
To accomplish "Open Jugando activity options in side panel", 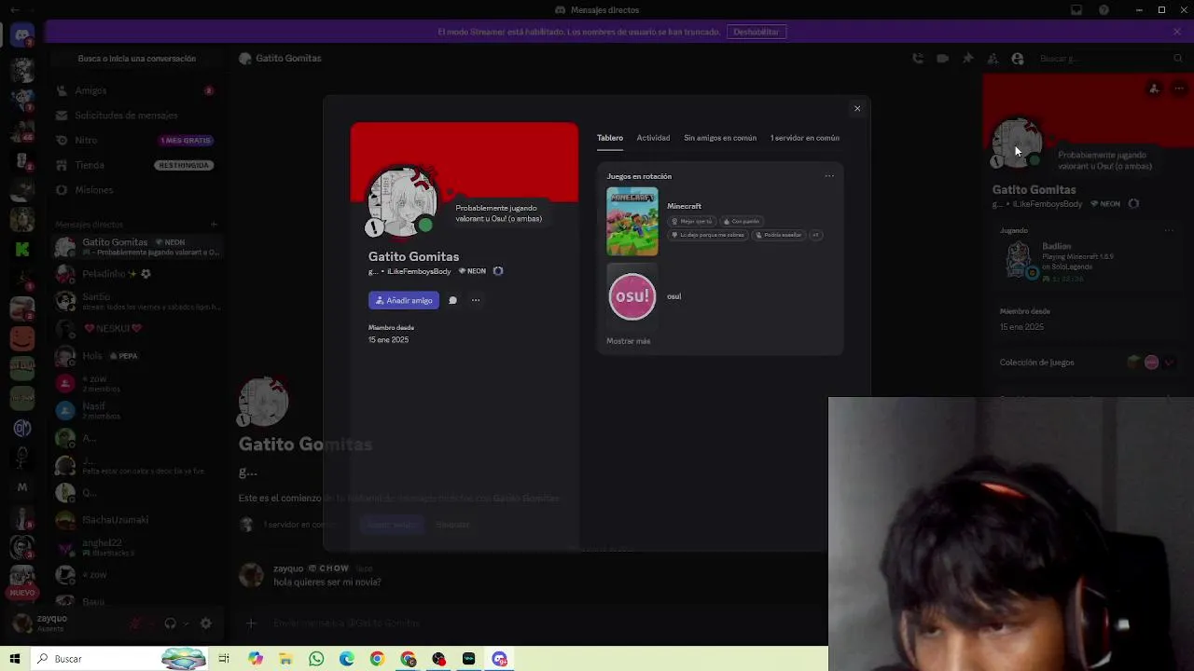I will pyautogui.click(x=1169, y=230).
